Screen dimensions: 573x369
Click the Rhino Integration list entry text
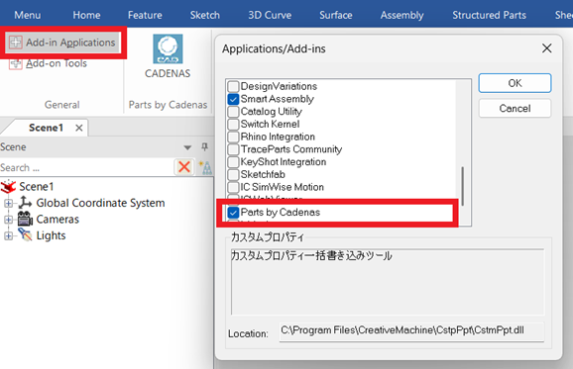278,137
